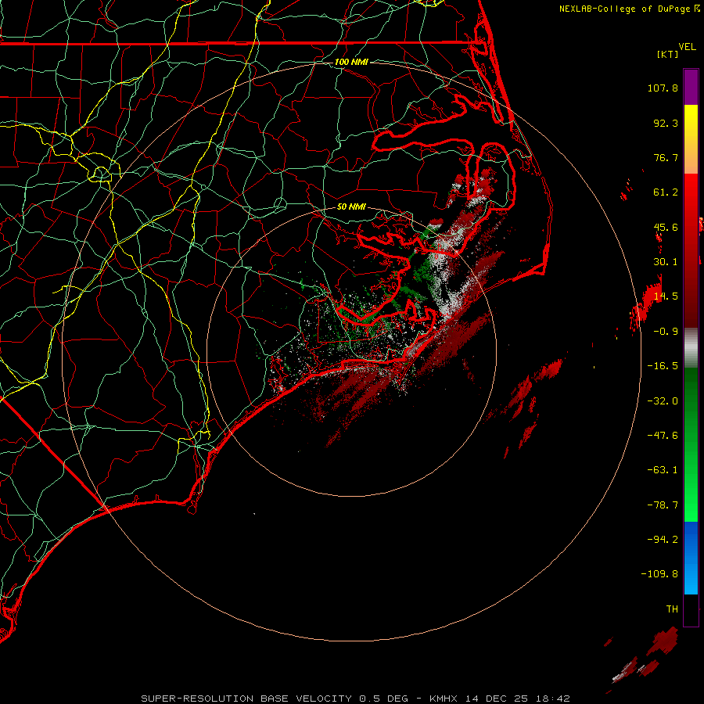Click the -16.5 legend value
This screenshot has width=704, height=704.
[663, 366]
